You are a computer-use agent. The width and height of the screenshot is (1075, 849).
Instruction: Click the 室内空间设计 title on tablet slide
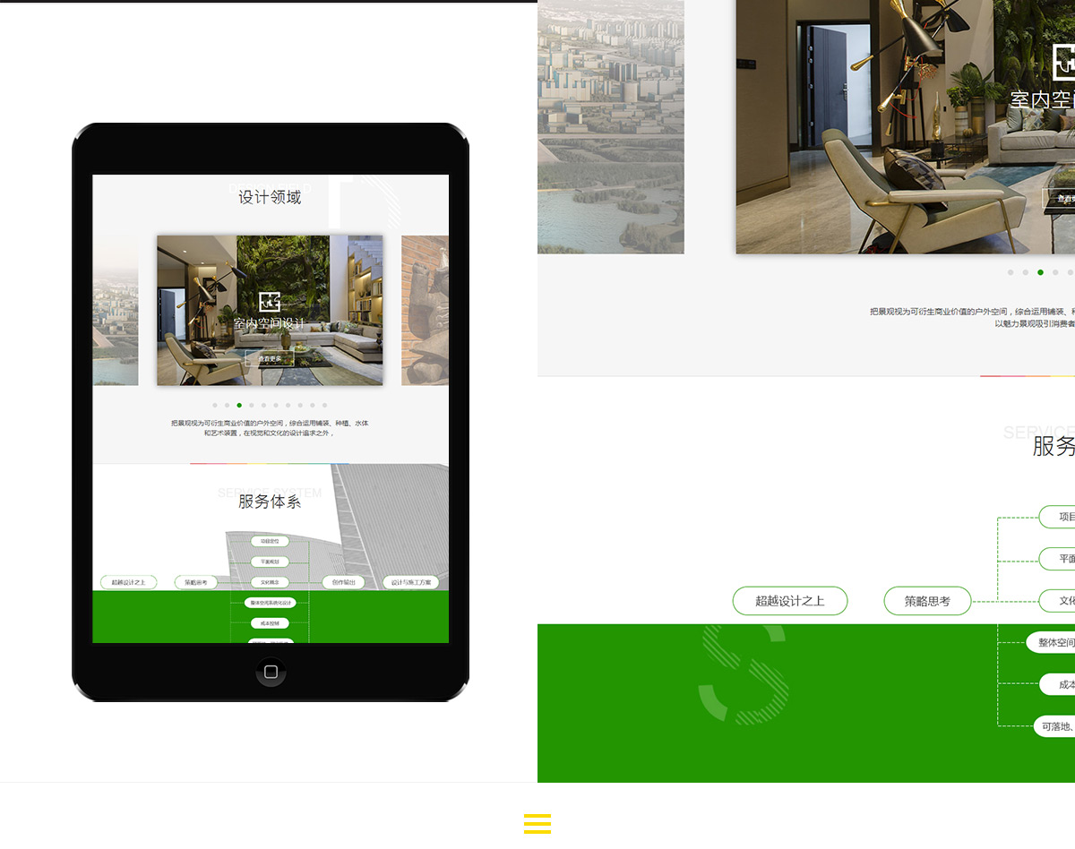click(270, 324)
